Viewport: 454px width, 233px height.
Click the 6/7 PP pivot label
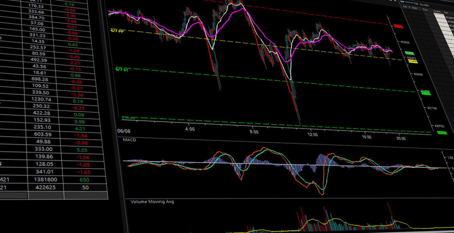(116, 30)
